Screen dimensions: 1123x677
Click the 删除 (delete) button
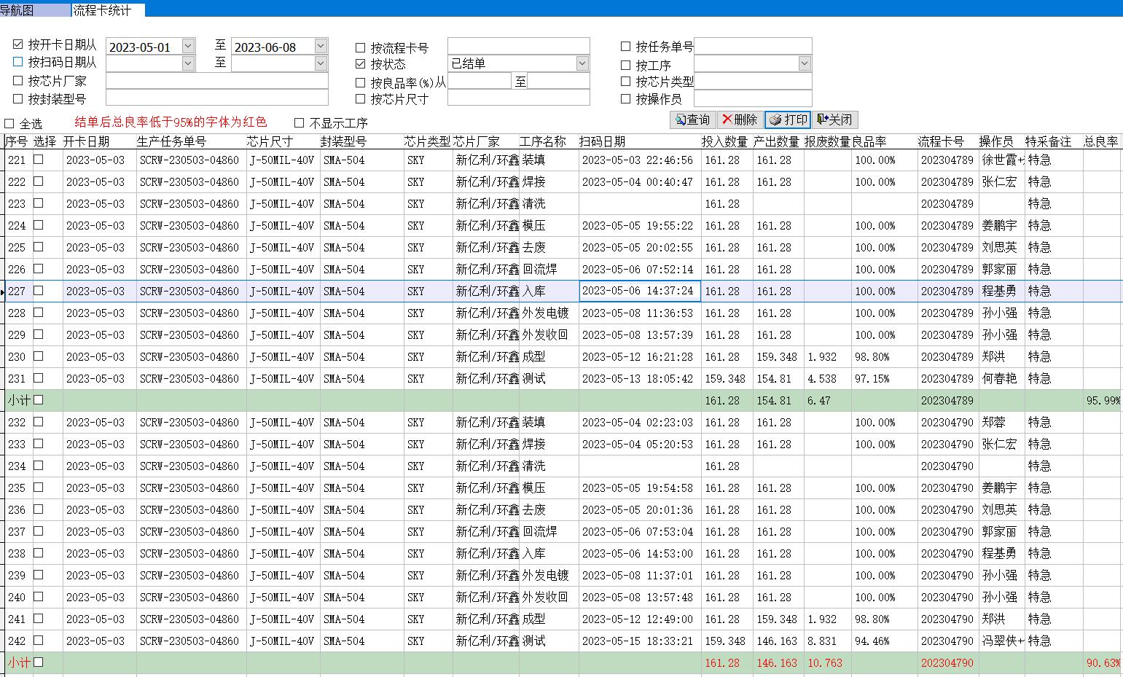(x=739, y=120)
